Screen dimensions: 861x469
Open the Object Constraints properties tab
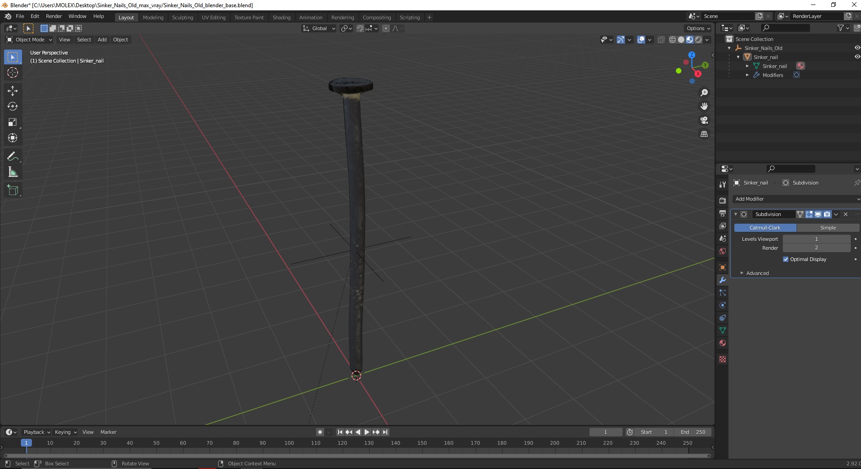[x=723, y=318]
